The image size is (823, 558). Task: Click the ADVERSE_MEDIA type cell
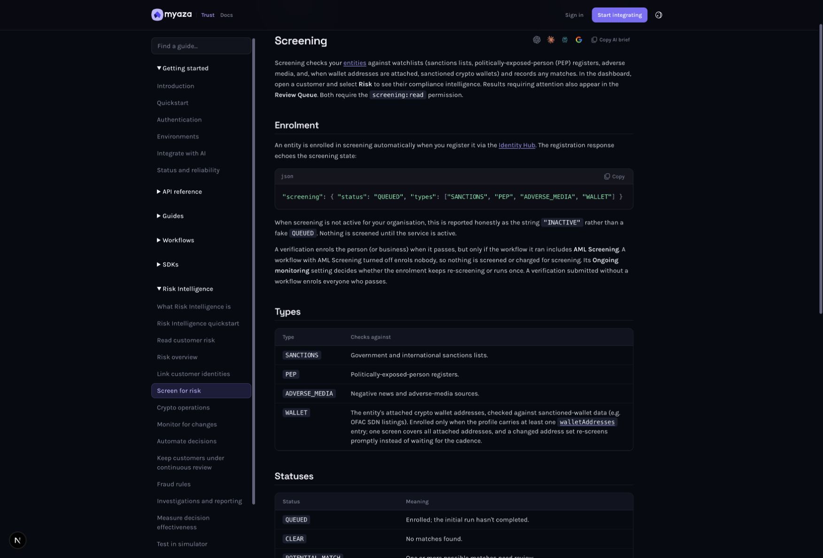click(x=309, y=394)
